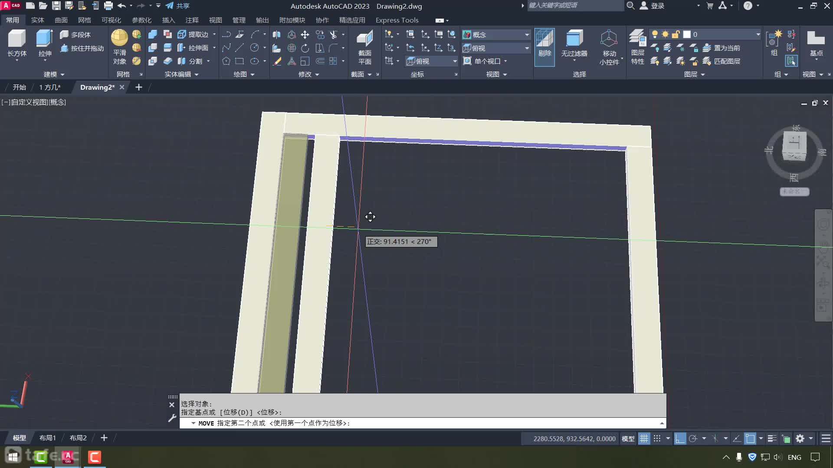Select the Rotate tool icon
This screenshot has width=833, height=468.
point(305,48)
